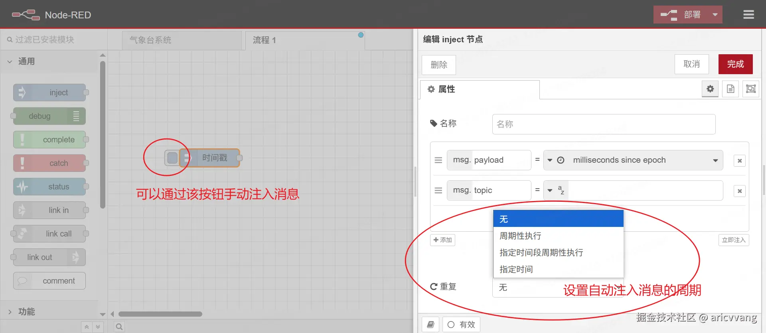Click the 完成 done button
The image size is (766, 333).
735,64
